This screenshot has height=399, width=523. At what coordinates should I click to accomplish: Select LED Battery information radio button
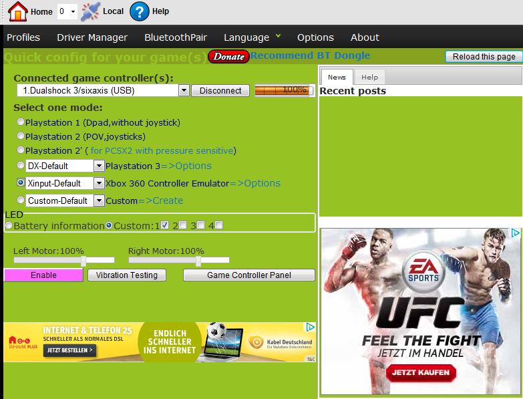click(9, 225)
